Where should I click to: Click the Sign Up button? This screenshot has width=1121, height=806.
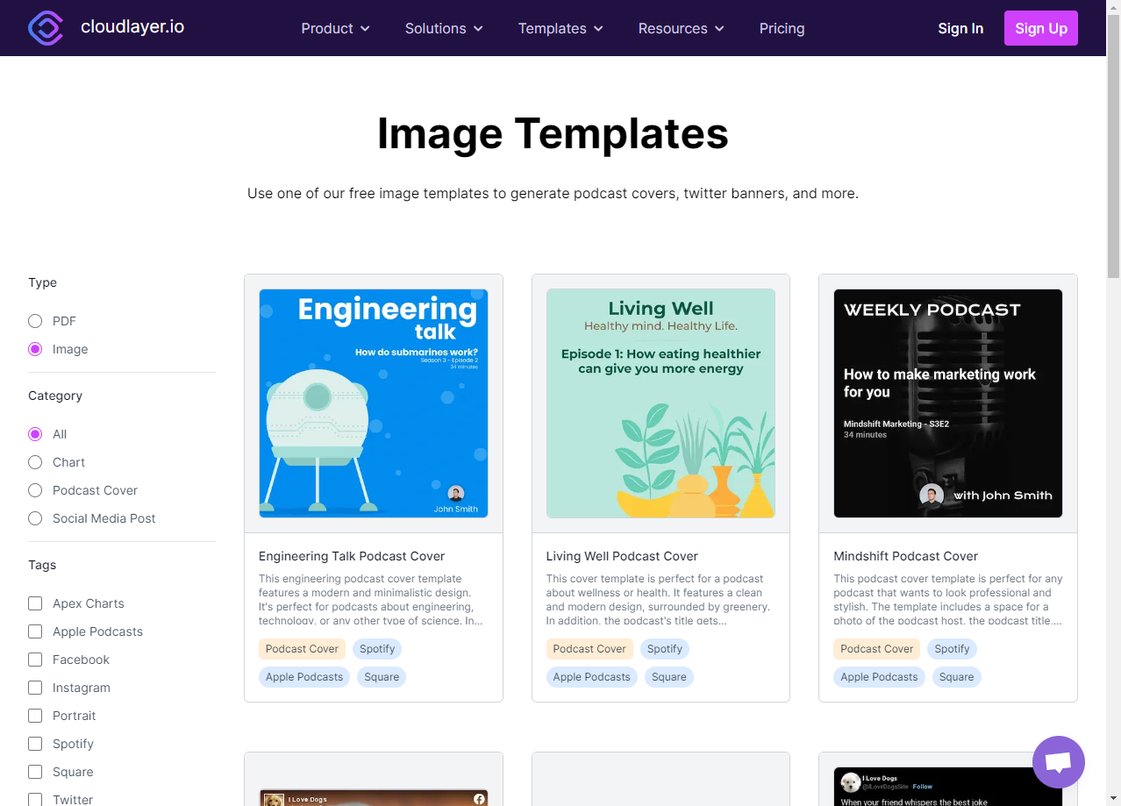(x=1040, y=27)
